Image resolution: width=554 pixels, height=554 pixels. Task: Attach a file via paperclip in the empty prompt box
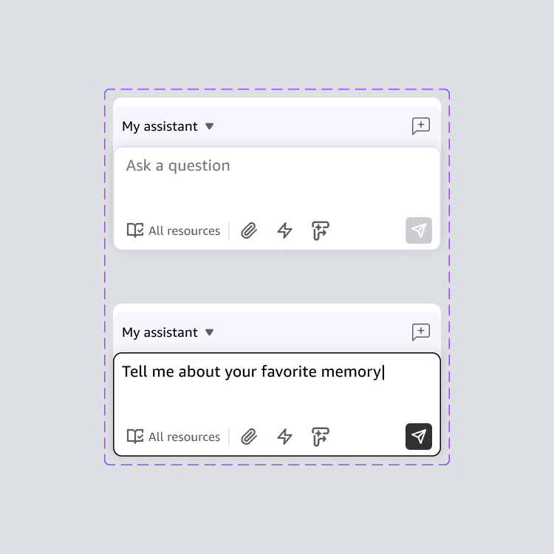(250, 230)
